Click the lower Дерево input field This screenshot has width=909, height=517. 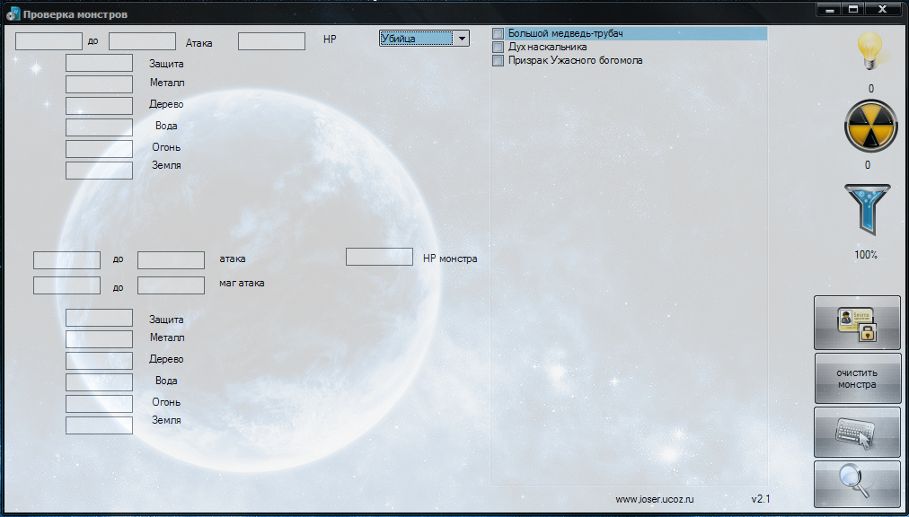coord(99,361)
